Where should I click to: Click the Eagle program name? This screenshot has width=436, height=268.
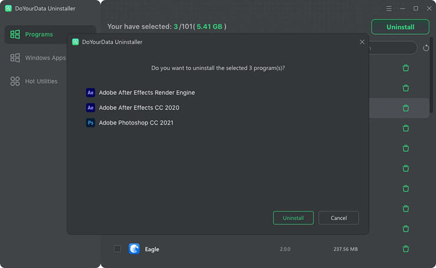coord(152,249)
